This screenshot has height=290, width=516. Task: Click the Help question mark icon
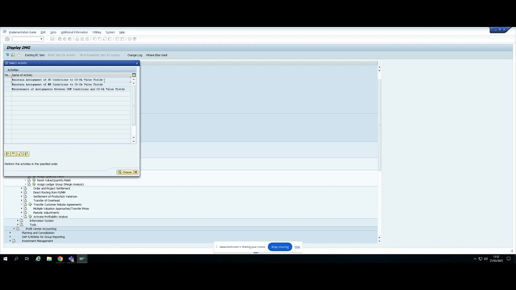[130, 39]
